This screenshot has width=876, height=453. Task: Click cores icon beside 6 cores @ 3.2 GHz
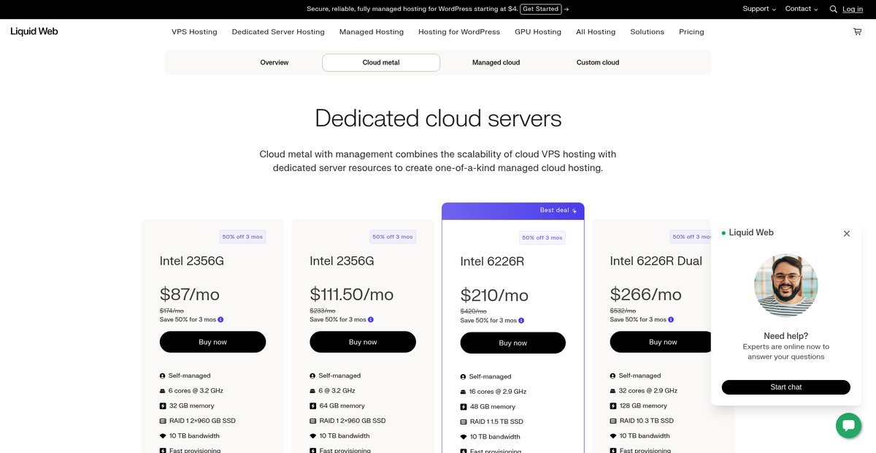163,391
